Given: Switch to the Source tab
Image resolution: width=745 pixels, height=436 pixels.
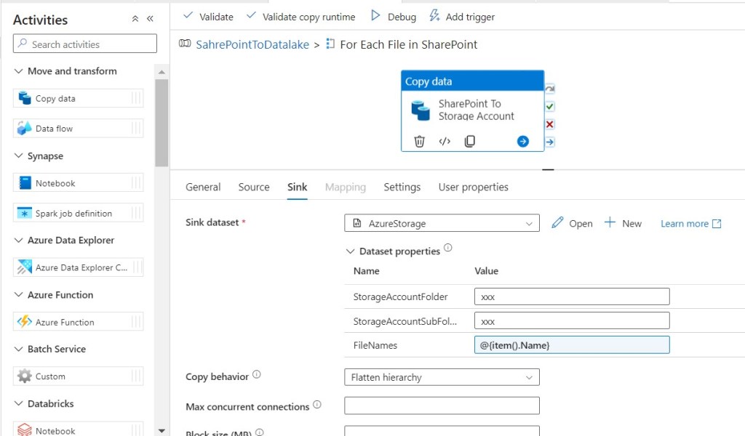Looking at the screenshot, I should (x=254, y=187).
